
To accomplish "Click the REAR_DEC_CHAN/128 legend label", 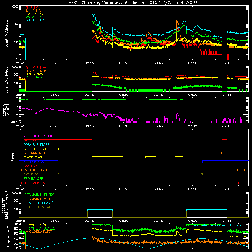I will (42, 203).
